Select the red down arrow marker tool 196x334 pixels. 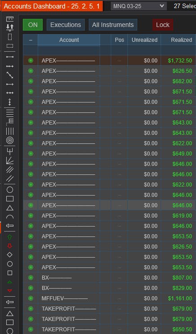(10, 246)
